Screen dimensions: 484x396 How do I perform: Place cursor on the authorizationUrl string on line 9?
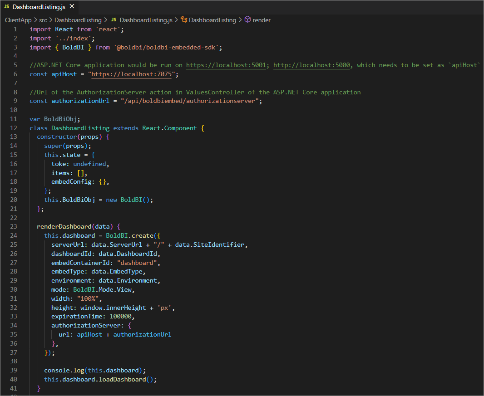point(189,101)
